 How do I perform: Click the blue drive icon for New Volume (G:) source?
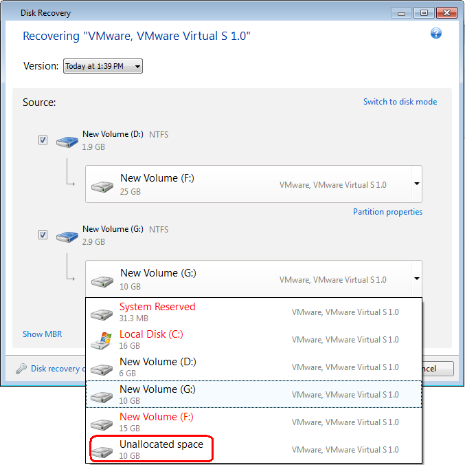[67, 237]
